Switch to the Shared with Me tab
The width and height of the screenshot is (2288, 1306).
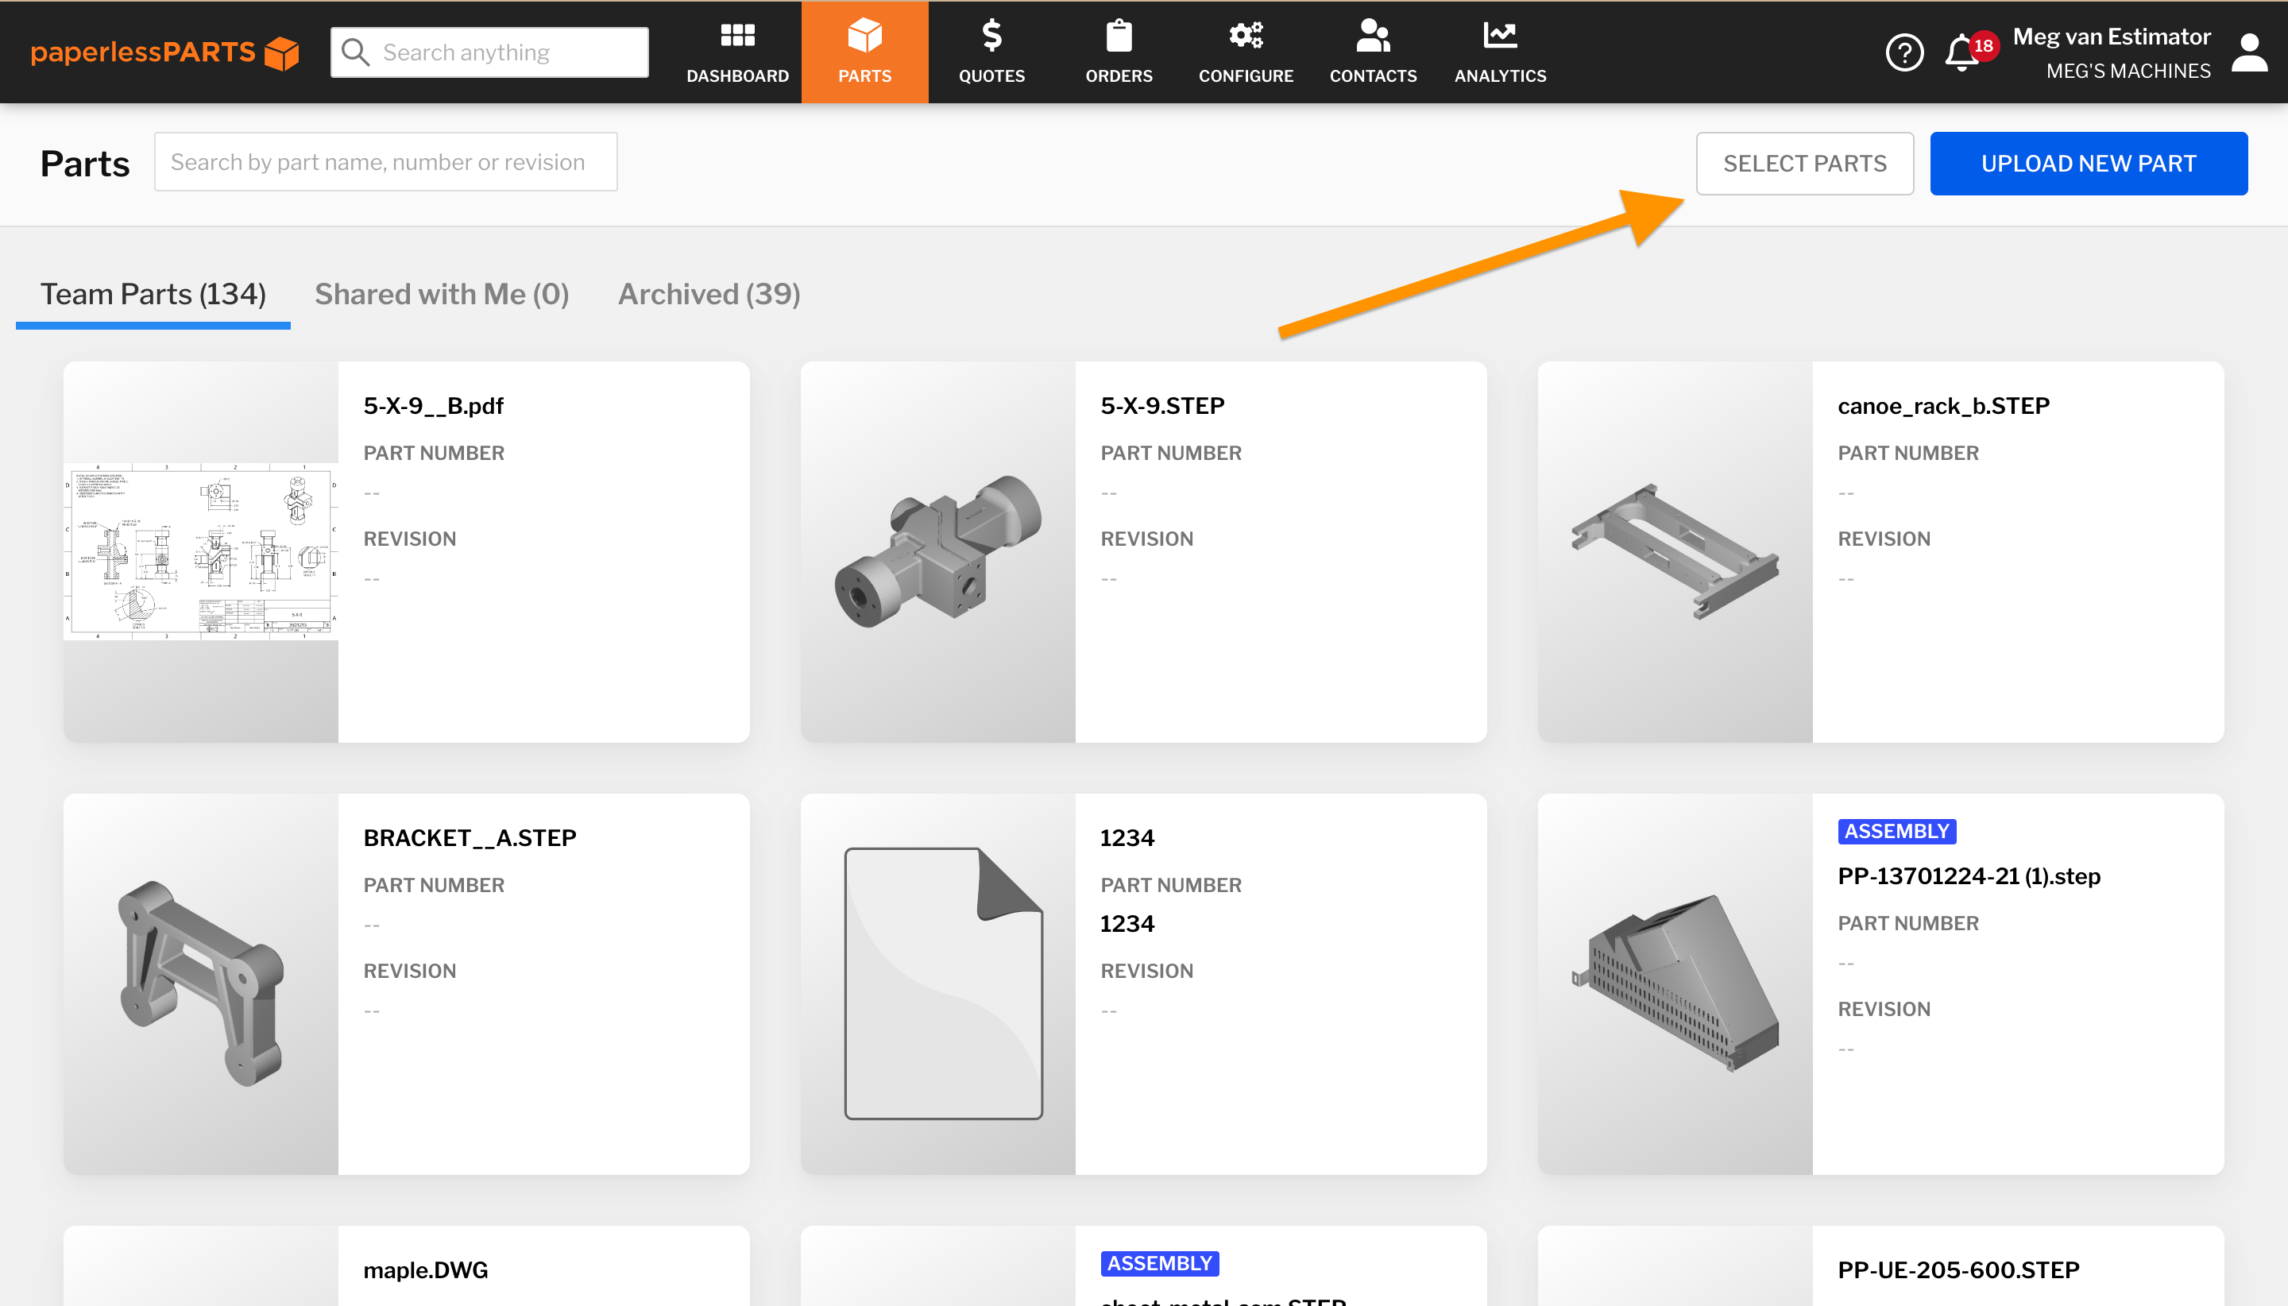[x=441, y=293]
